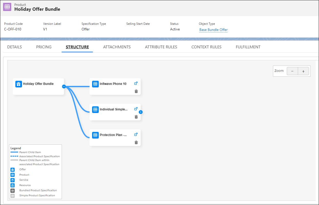
Task: Open the Context Rules tab
Action: pos(206,47)
